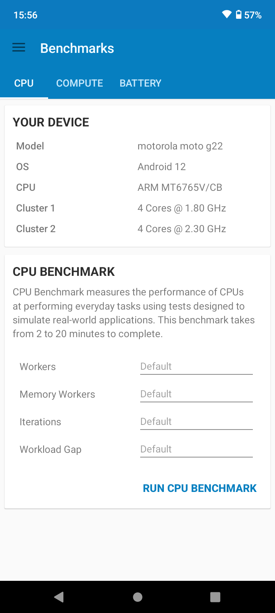Tap the CPU BENCHMARK heading
Image resolution: width=275 pixels, height=613 pixels.
64,272
